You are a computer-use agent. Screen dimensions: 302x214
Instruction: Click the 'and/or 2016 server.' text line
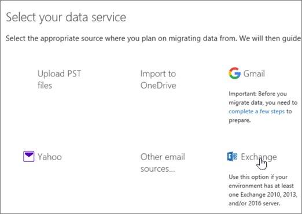[x=254, y=203]
